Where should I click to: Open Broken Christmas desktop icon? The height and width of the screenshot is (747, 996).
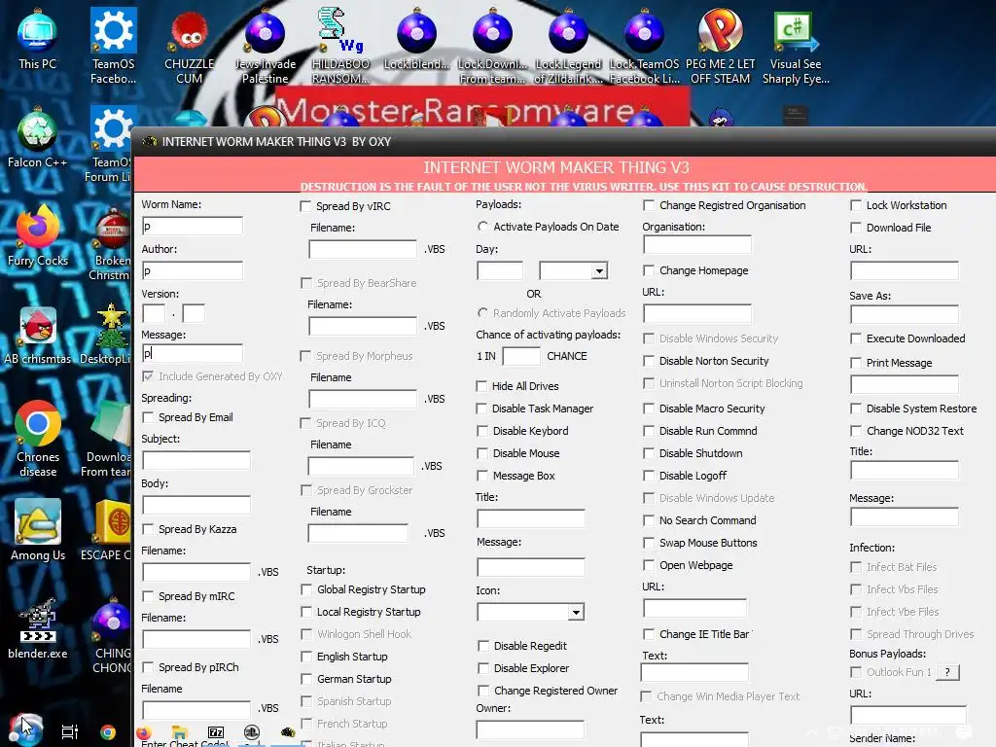pos(113,244)
